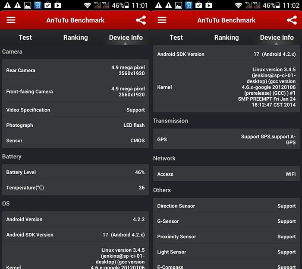
Task: Tap blue phone app icon in right status bar
Action: coord(189,5)
